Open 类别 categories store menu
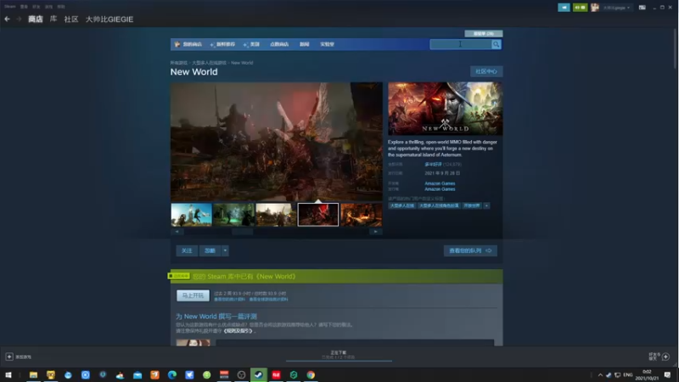679x382 pixels. coord(251,44)
